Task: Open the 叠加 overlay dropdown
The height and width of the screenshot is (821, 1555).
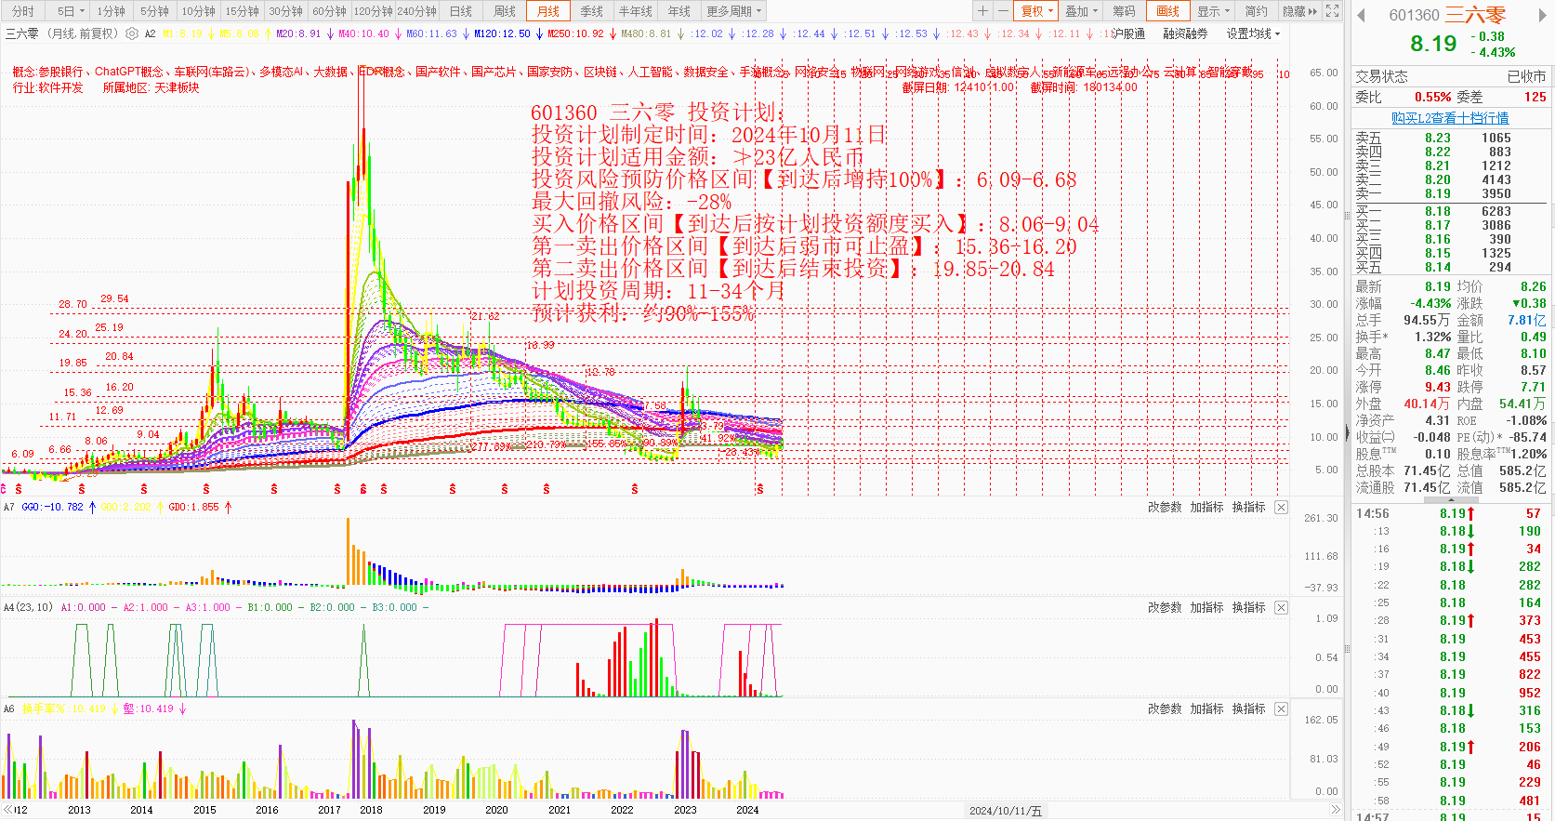Action: tap(1081, 11)
